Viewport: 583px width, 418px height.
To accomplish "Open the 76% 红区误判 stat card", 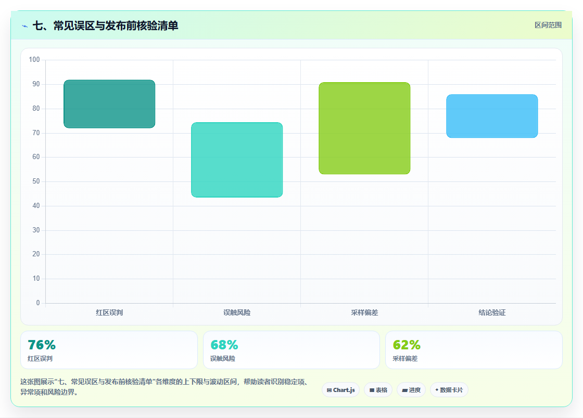I will tap(109, 350).
